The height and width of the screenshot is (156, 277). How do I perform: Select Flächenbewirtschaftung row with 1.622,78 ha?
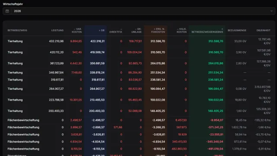pos(139,127)
